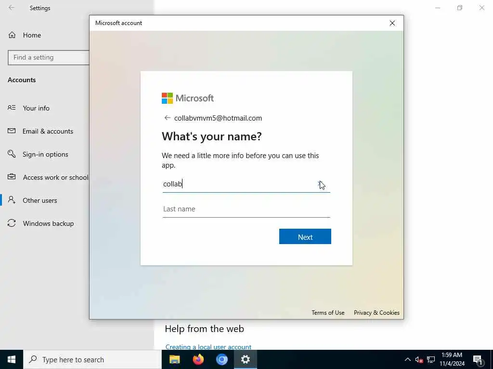Click the taskbar search box
Screen dimensions: 493x369
coord(92,359)
